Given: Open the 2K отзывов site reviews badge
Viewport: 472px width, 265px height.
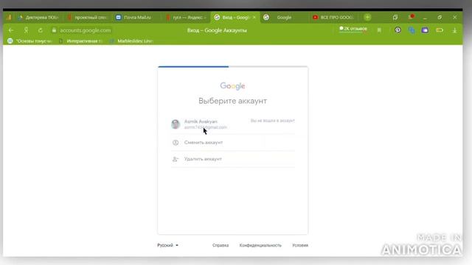Looking at the screenshot, I should (353, 29).
